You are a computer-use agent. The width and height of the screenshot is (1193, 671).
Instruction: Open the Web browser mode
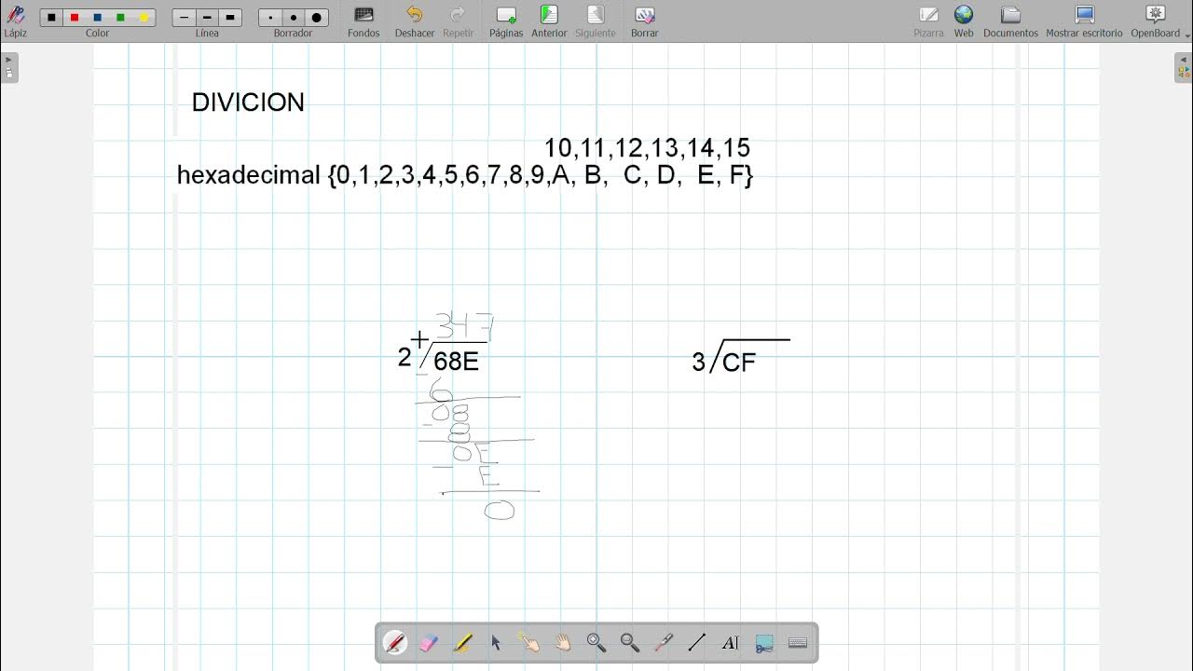(x=964, y=21)
